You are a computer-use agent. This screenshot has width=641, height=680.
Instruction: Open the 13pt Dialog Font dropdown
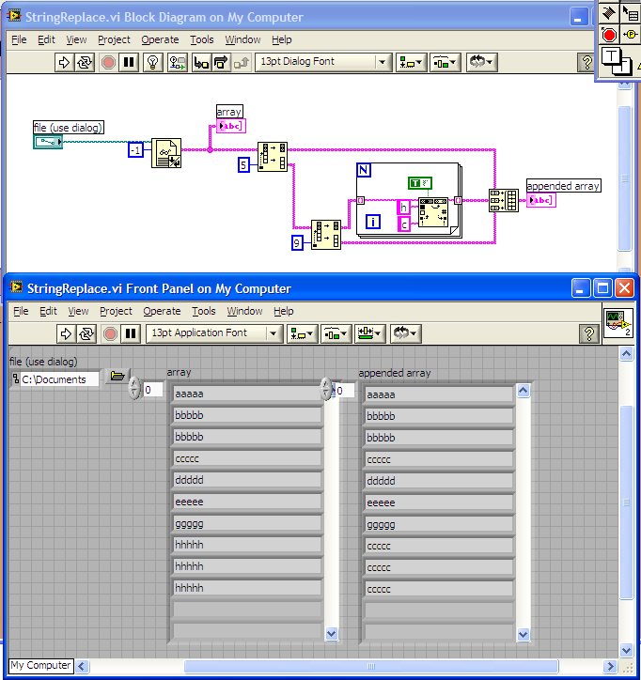click(x=320, y=62)
